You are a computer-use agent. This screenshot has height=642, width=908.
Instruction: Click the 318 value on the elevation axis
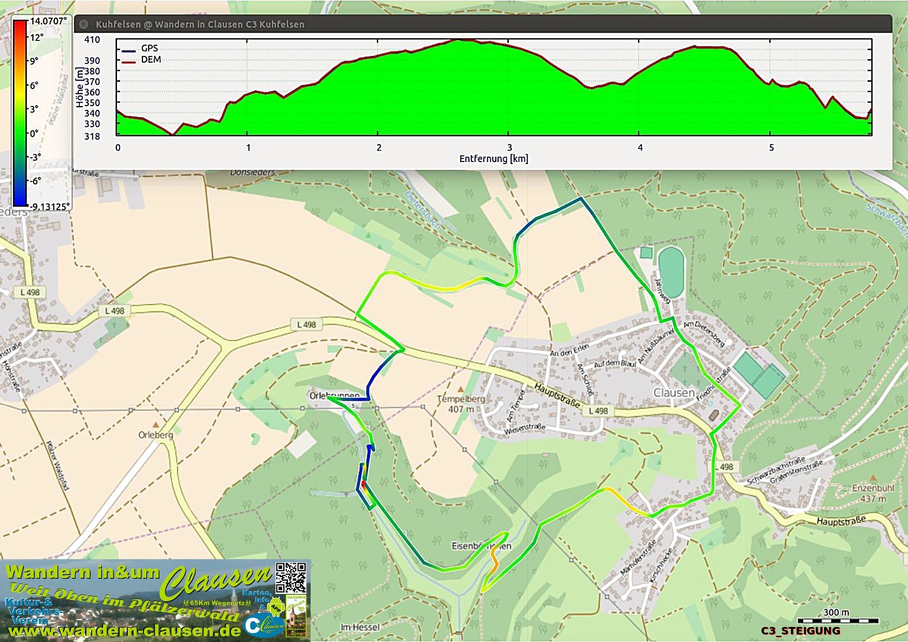(x=92, y=136)
